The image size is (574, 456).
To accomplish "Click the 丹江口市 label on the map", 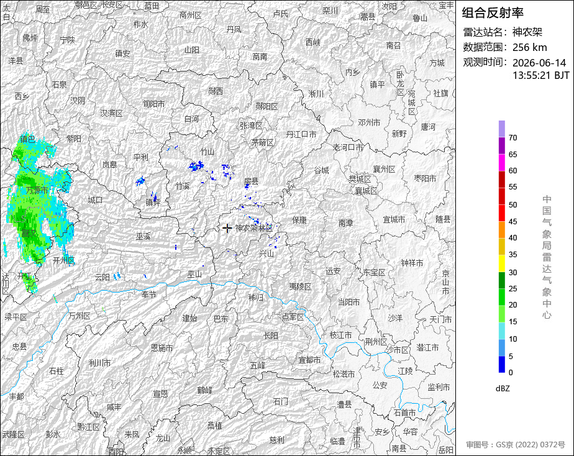I will click(301, 134).
